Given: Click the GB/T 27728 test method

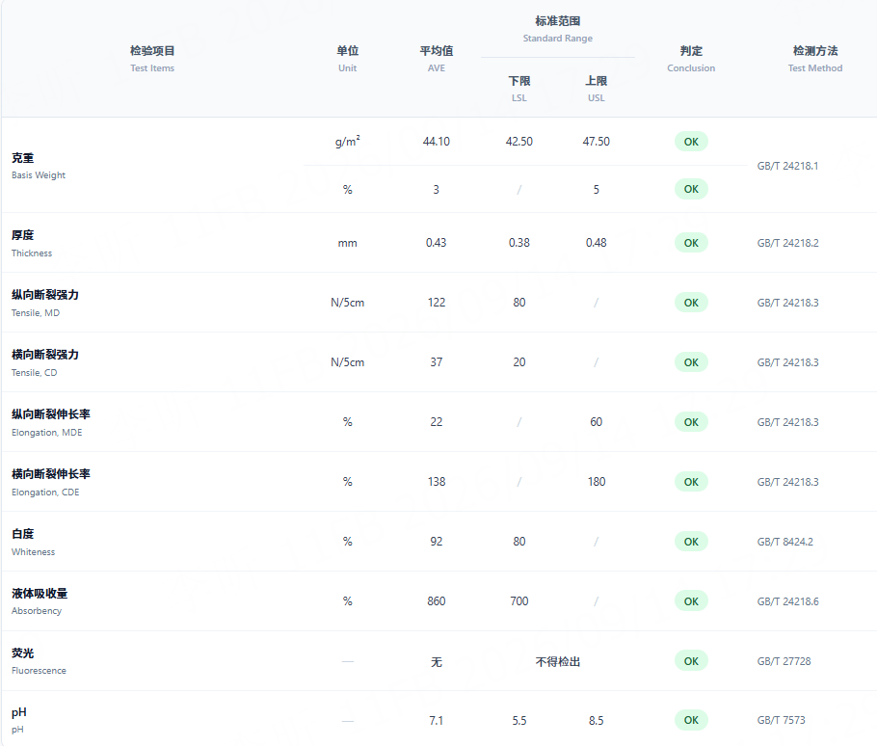Looking at the screenshot, I should pos(784,661).
